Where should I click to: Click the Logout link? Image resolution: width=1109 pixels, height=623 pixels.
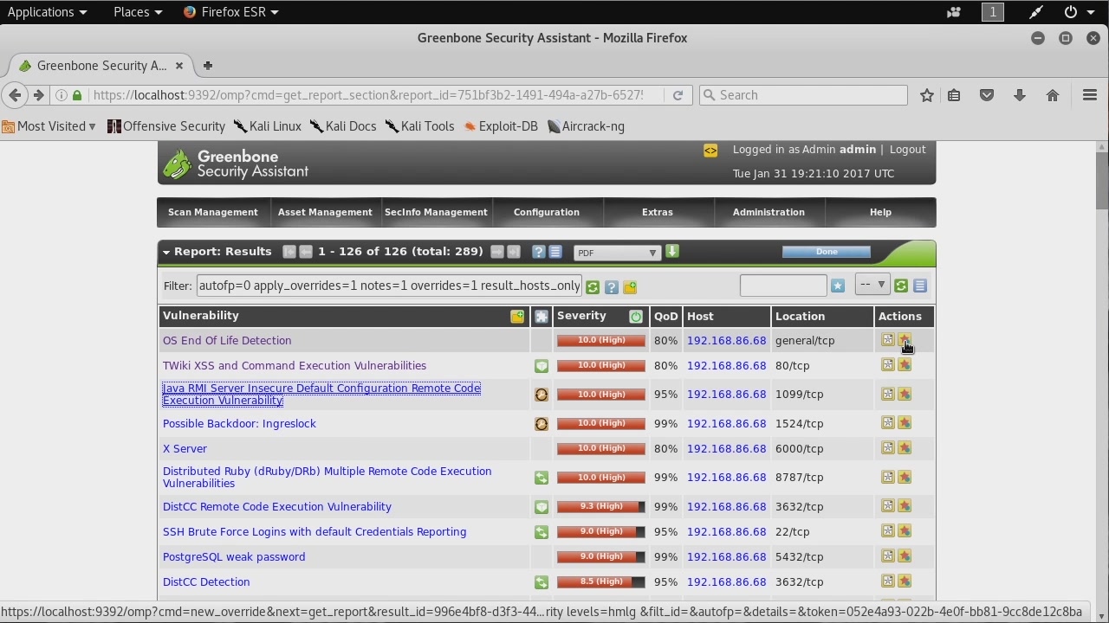(x=907, y=150)
